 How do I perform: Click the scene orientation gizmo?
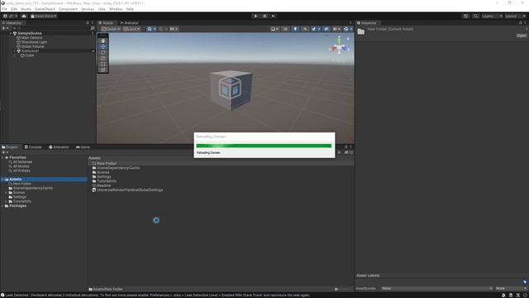click(x=340, y=46)
